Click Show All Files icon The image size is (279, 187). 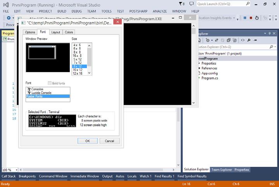(x=235, y=40)
